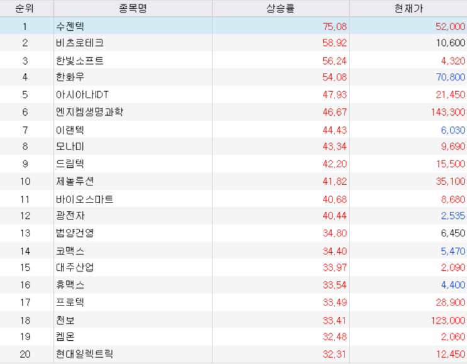Select 아시아나IDT in the list
Screen dimensions: 467x364
pos(82,95)
